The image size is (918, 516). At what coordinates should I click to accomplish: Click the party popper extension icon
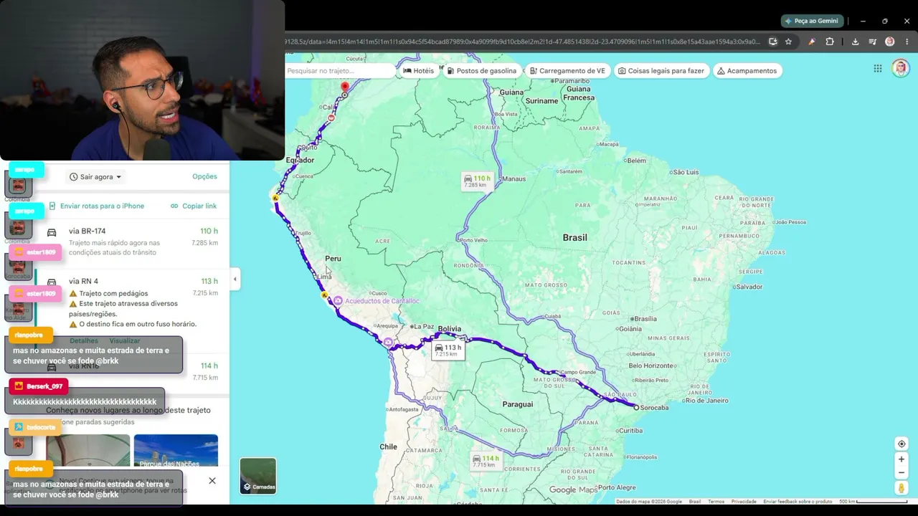812,42
